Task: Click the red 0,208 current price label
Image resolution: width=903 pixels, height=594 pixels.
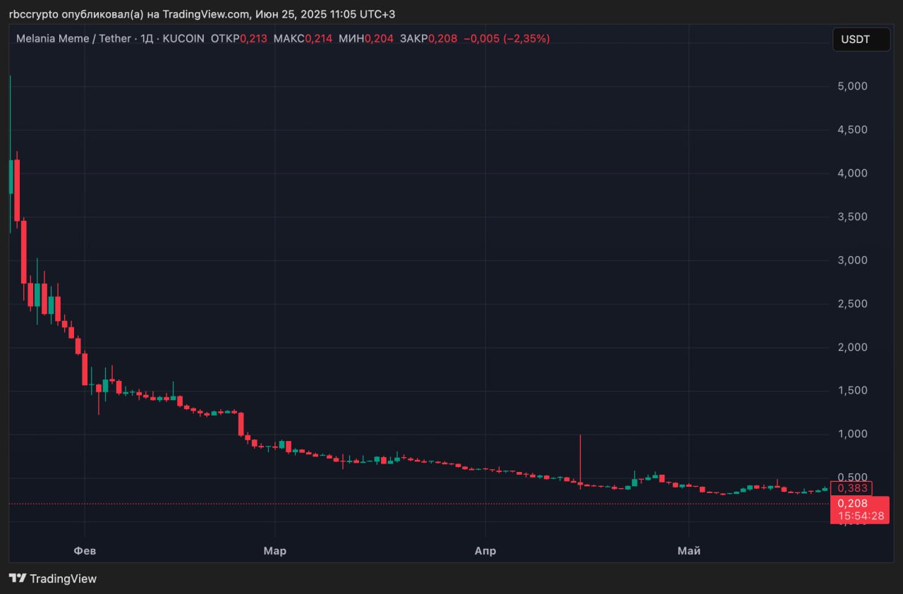Action: [x=853, y=504]
